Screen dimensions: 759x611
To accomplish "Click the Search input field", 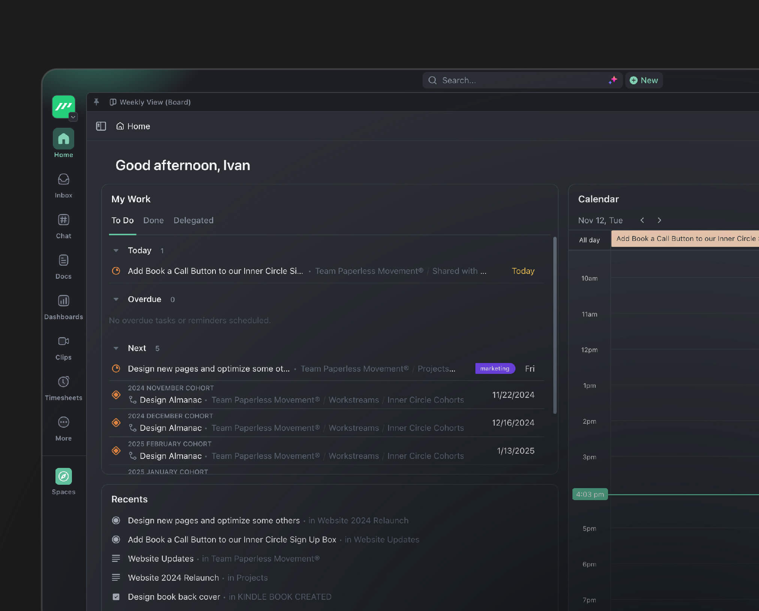I will 517,80.
